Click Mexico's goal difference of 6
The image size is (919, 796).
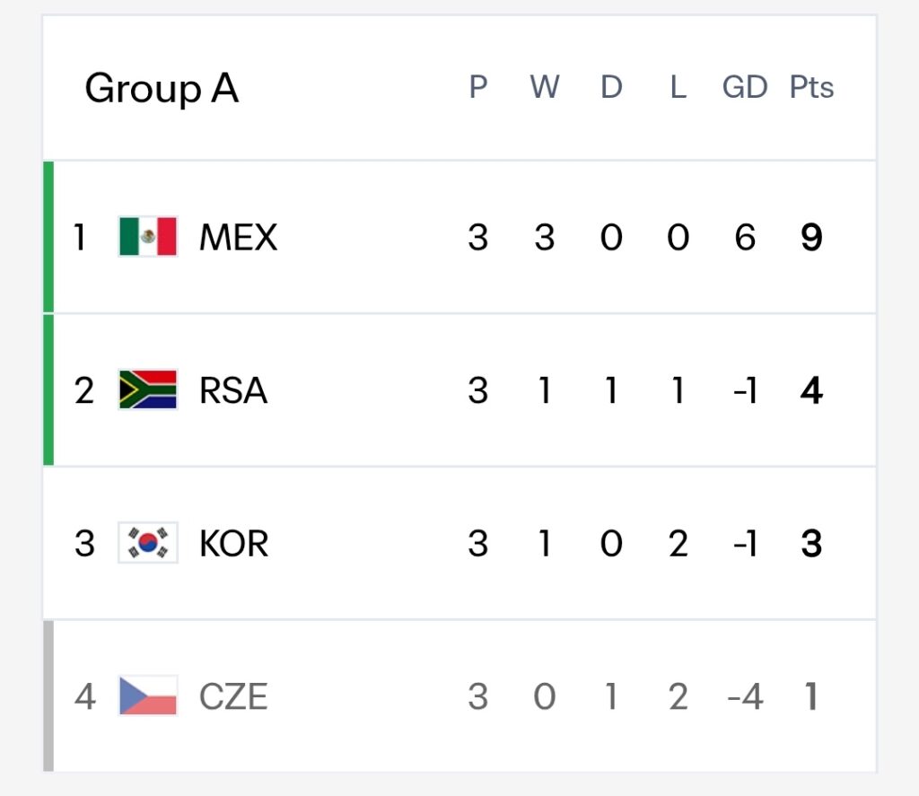[x=745, y=238]
